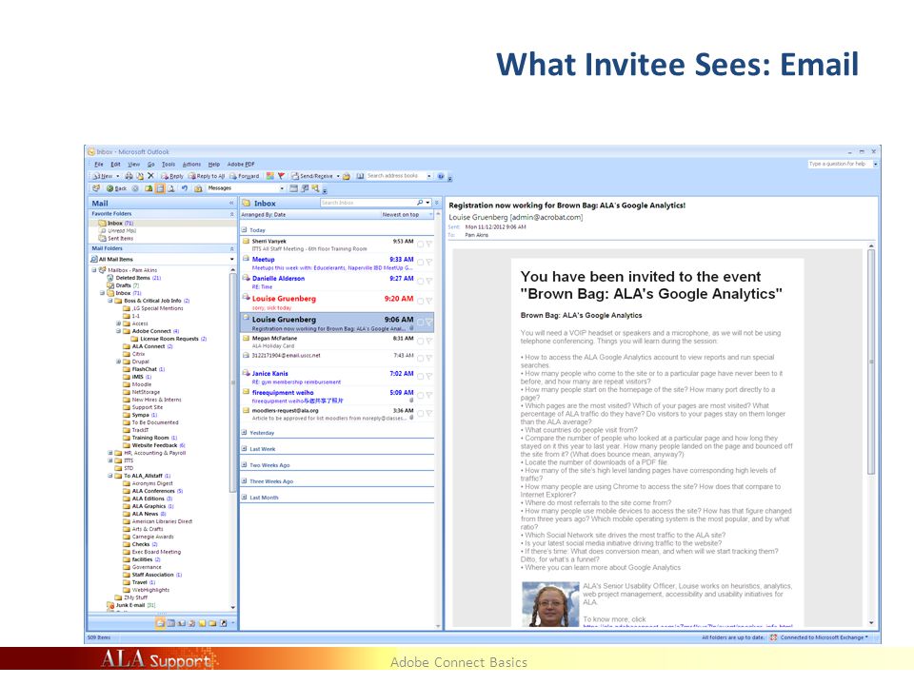Open the Deleted Items folder
Screen dimensions: 914x685
click(134, 278)
